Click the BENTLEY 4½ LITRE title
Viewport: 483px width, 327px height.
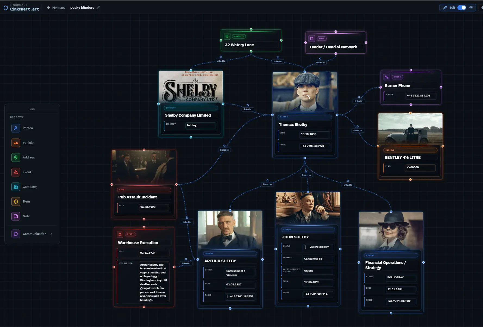(403, 157)
